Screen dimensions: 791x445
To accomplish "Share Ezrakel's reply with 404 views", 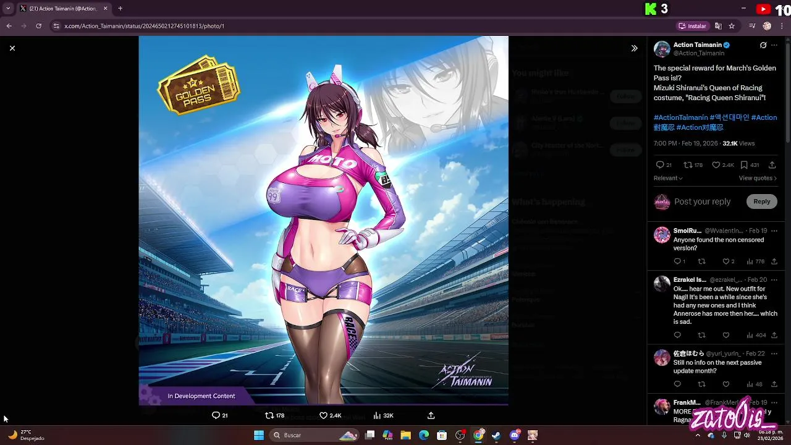I will (x=774, y=335).
